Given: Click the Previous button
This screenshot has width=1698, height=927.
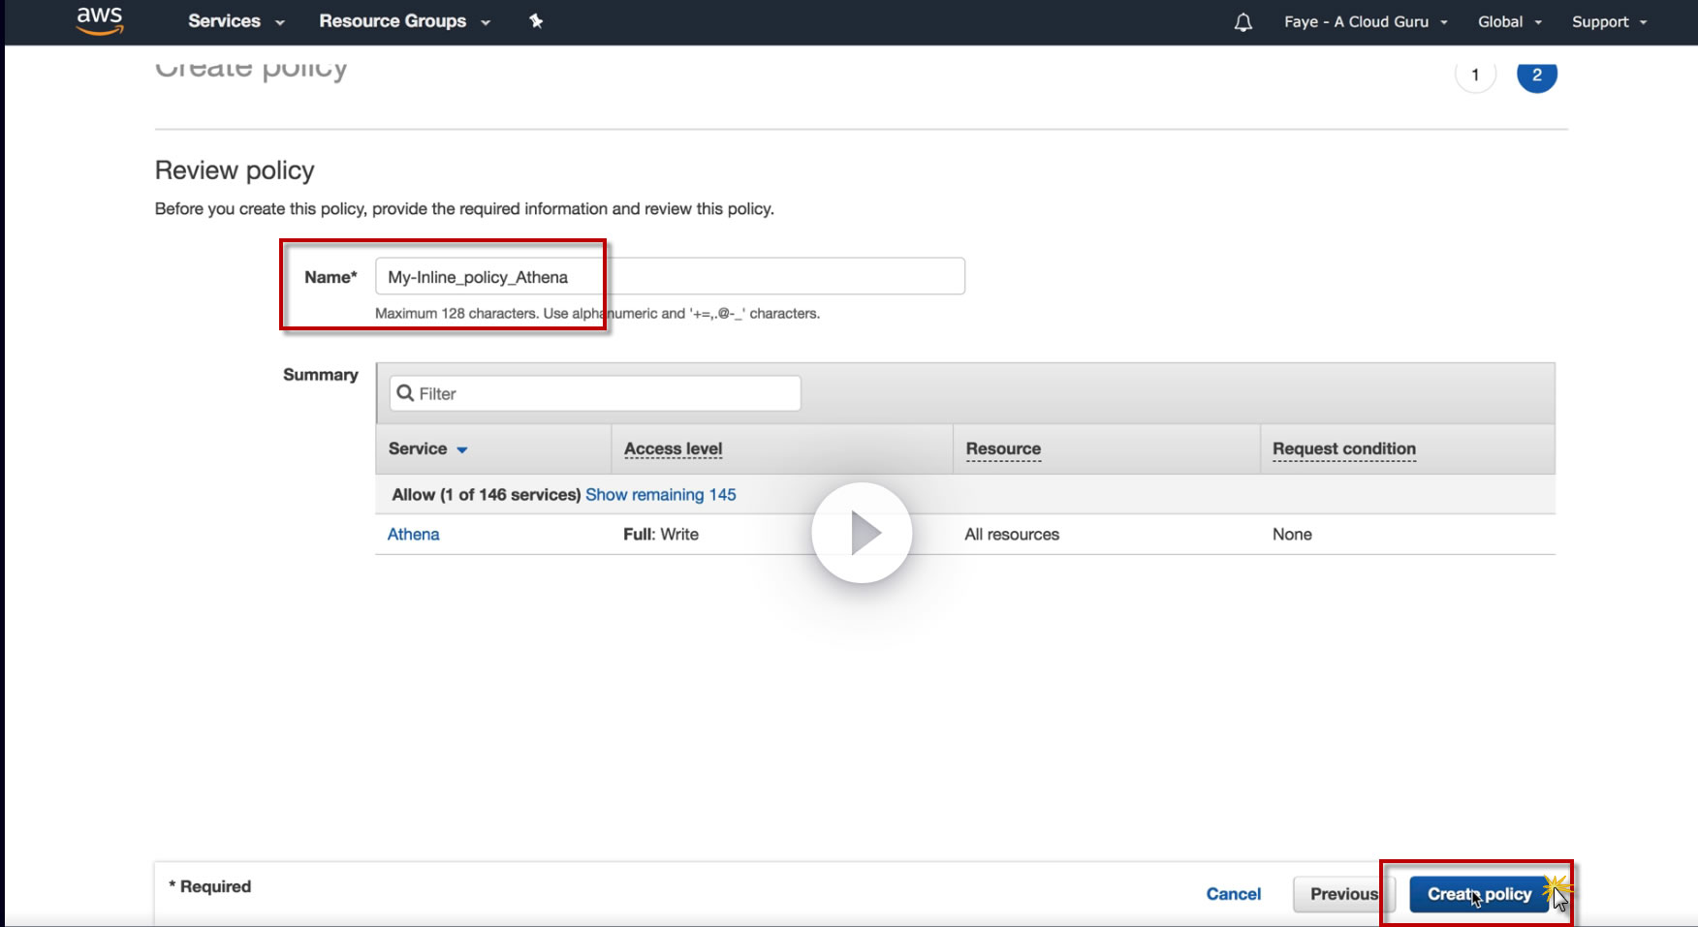Looking at the screenshot, I should click(x=1343, y=894).
